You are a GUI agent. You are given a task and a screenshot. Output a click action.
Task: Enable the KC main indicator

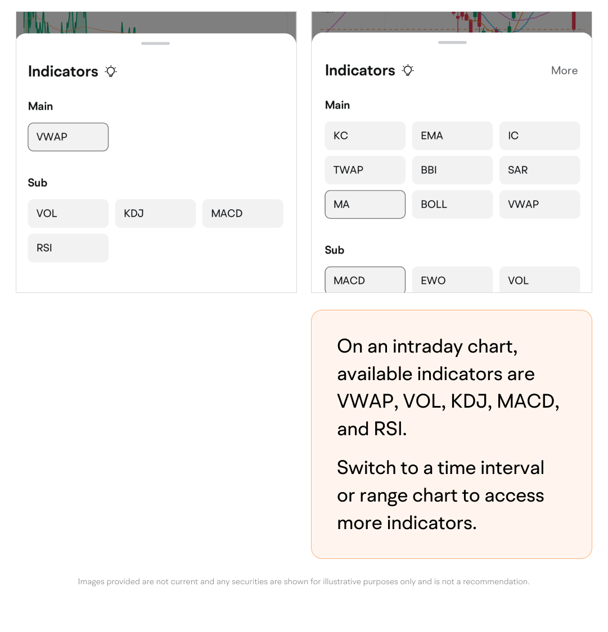pos(365,136)
